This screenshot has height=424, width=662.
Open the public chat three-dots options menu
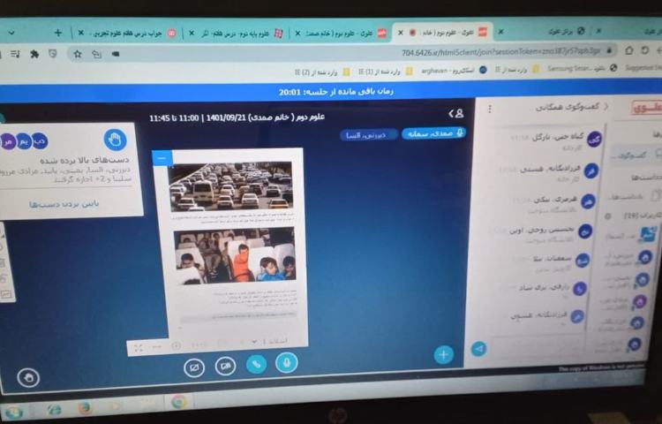[489, 109]
